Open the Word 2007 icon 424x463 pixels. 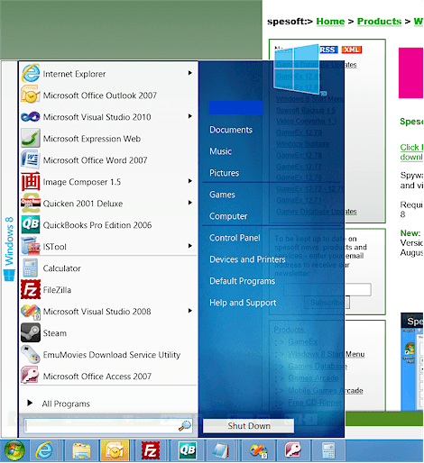tap(31, 159)
